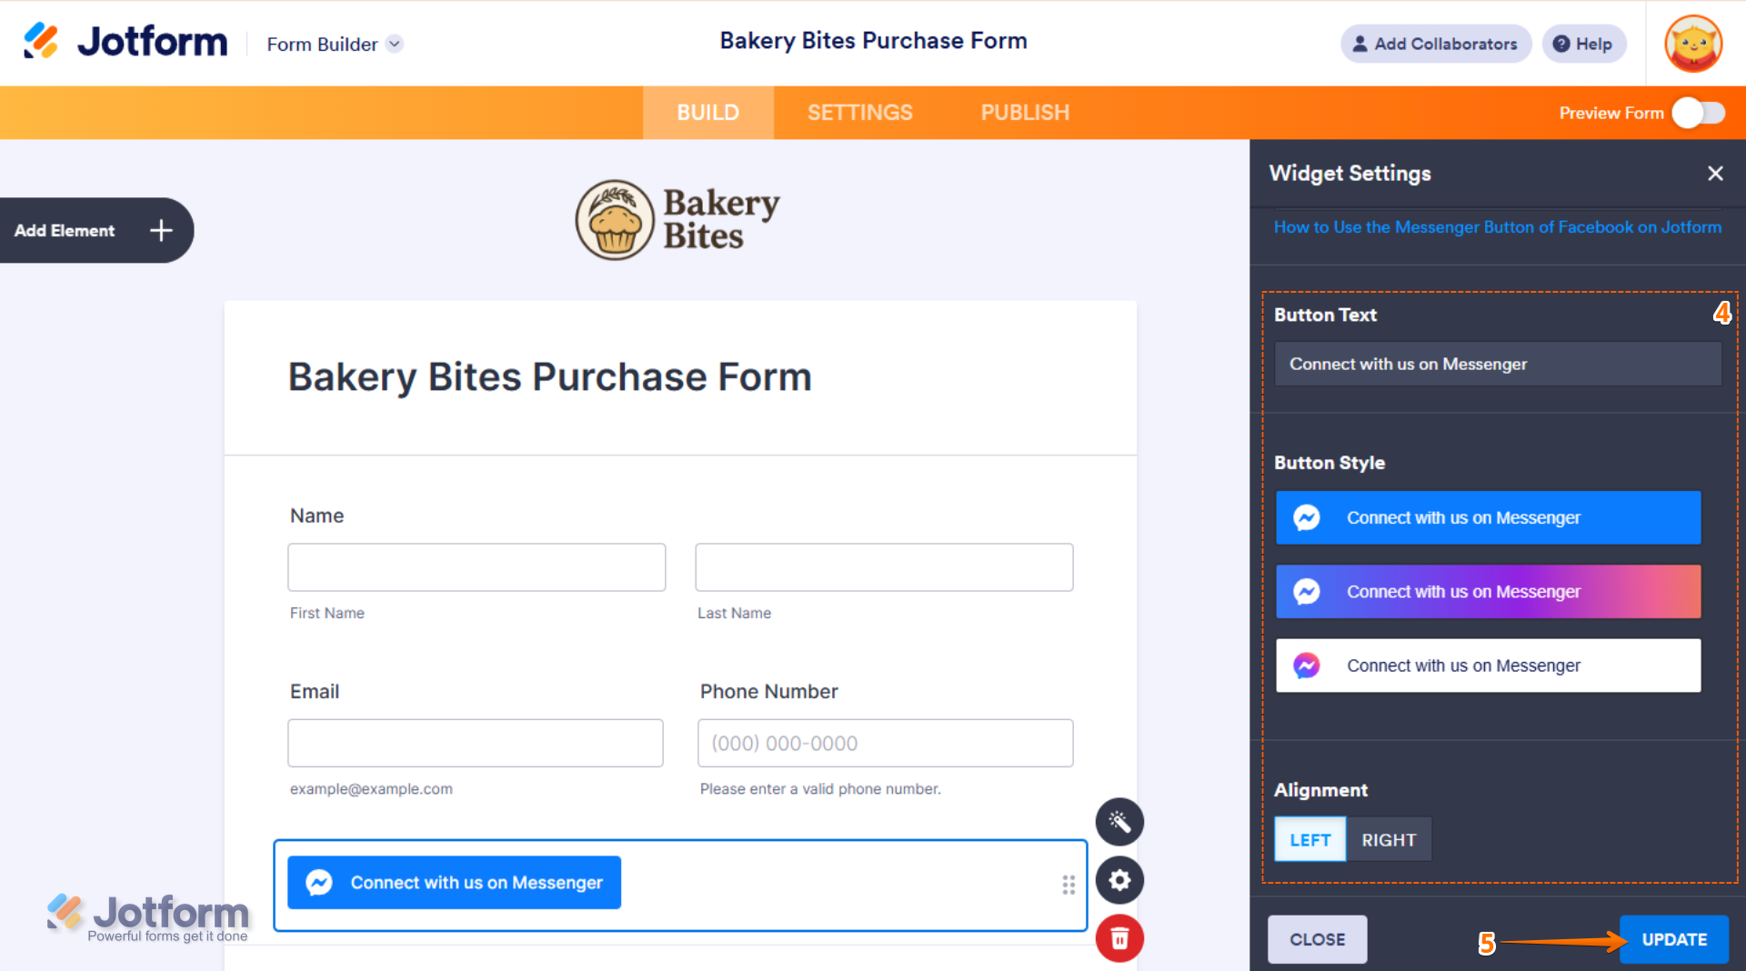Image resolution: width=1746 pixels, height=971 pixels.
Task: Expand the Form Builder dropdown
Action: click(395, 44)
